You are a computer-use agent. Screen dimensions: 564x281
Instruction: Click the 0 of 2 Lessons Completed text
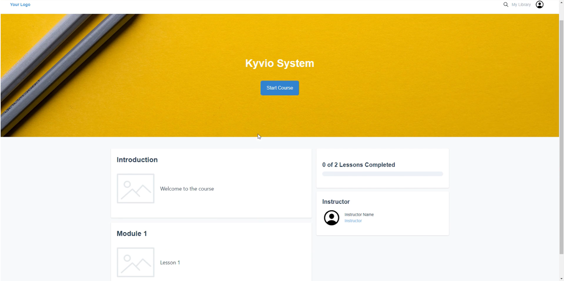tap(358, 165)
